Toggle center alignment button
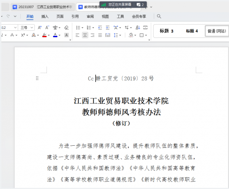This screenshot has height=189, width=229. [85, 35]
